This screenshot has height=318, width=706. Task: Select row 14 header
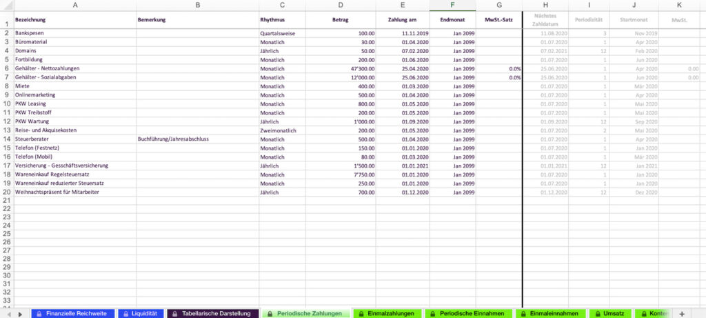click(x=7, y=139)
